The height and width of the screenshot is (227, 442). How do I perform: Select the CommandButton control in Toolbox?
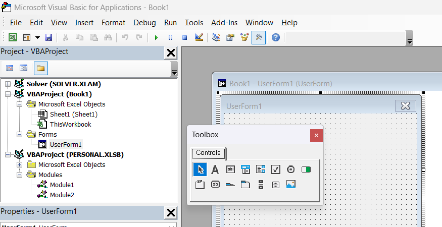(x=215, y=185)
